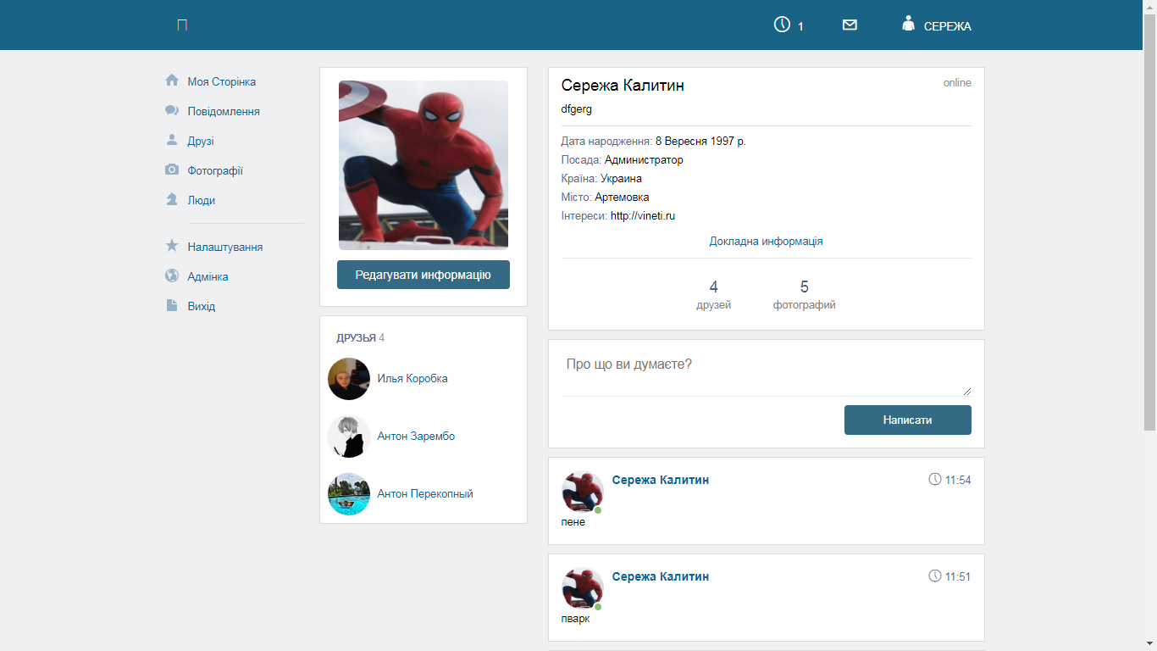1157x651 pixels.
Task: Open friend Илья Коробка's profile link
Action: (412, 378)
